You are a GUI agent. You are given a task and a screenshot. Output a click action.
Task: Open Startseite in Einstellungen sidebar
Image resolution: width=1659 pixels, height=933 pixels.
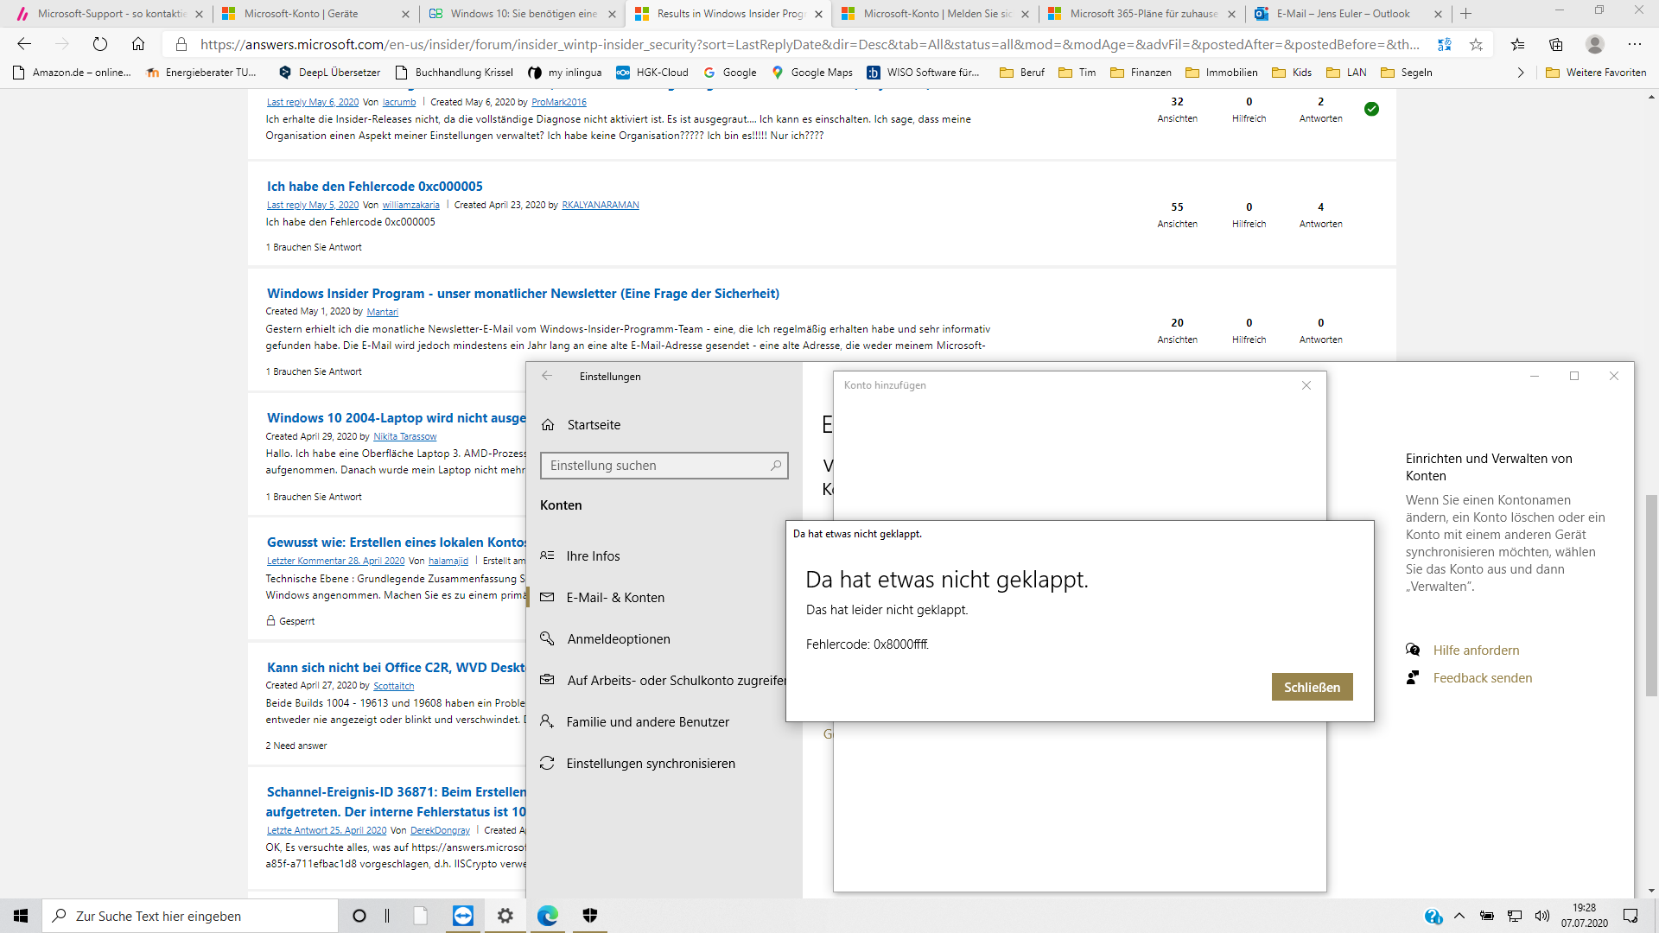(x=594, y=424)
